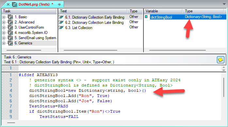Image resolution: width=228 pixels, height=127 pixels.
Task: Select the 1. Basic task
Action: 21,17
